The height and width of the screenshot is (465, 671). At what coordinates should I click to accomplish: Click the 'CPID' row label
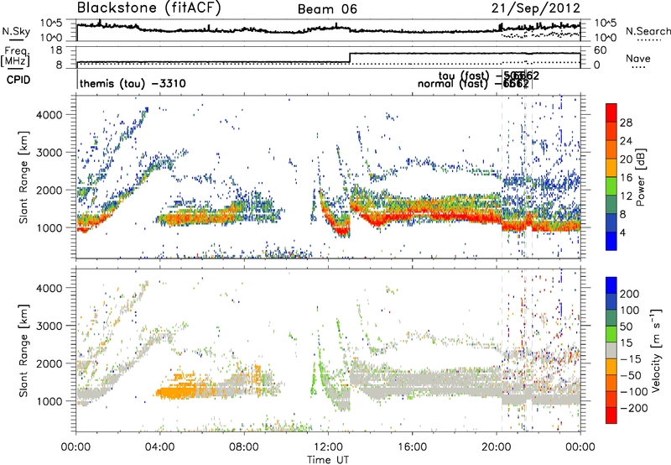point(18,80)
